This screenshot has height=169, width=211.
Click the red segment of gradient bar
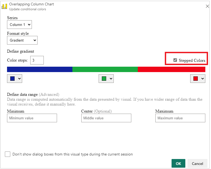(172, 69)
